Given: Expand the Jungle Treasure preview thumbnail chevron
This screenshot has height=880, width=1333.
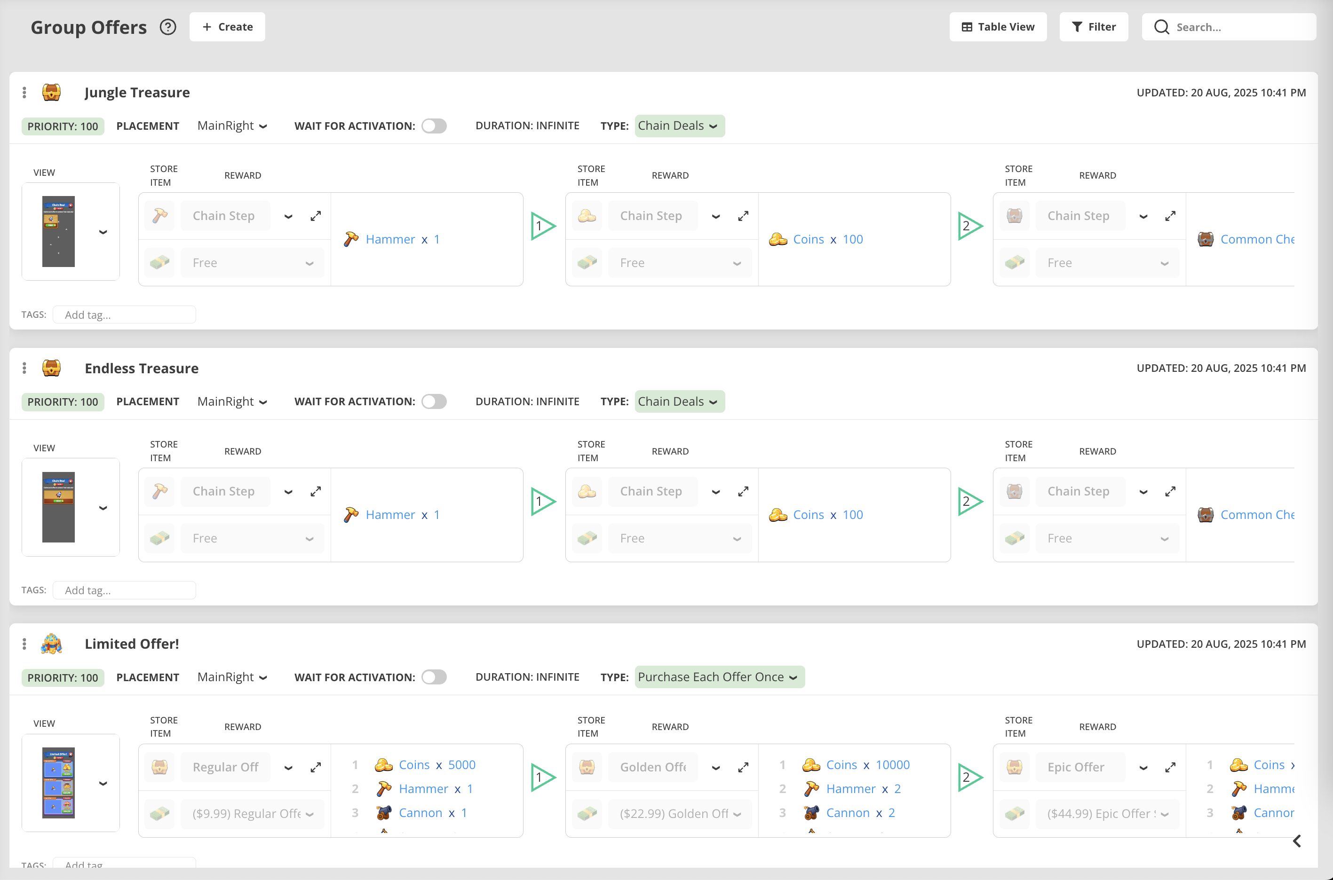Looking at the screenshot, I should coord(103,232).
